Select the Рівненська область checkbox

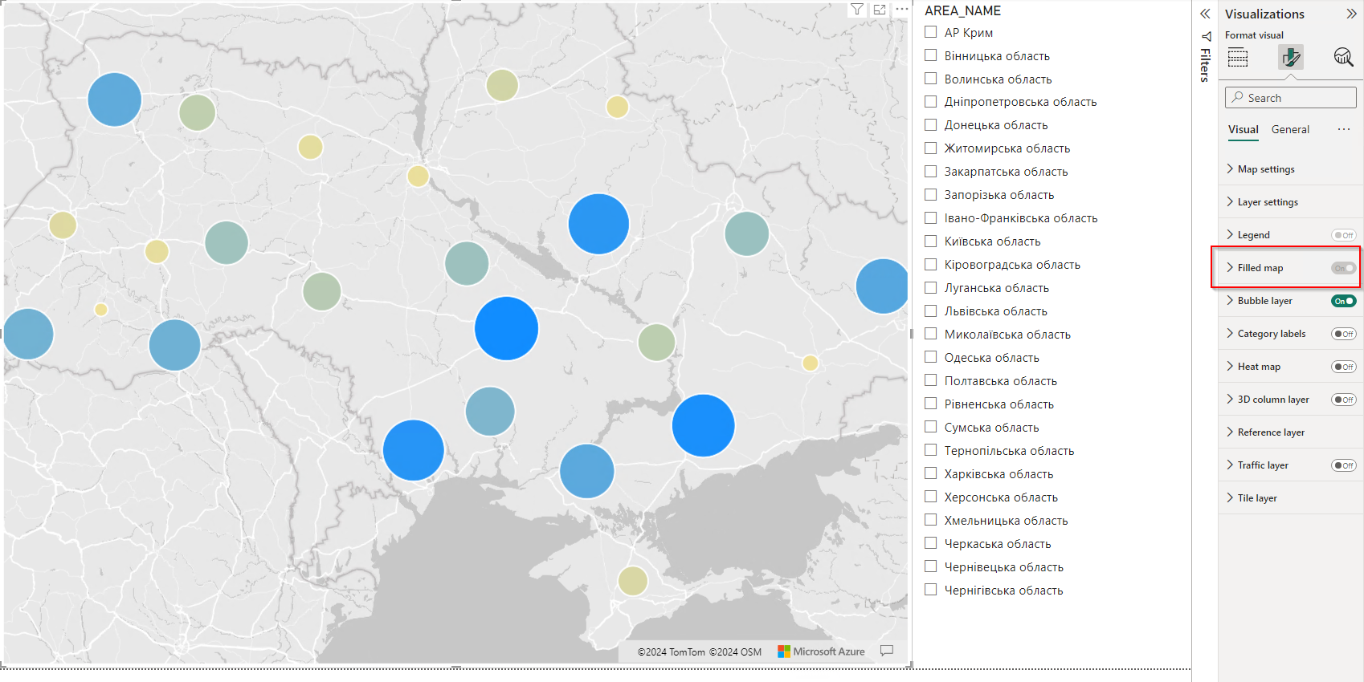930,404
